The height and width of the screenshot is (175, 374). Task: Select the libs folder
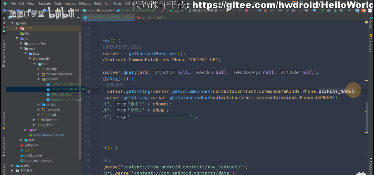coord(25,33)
